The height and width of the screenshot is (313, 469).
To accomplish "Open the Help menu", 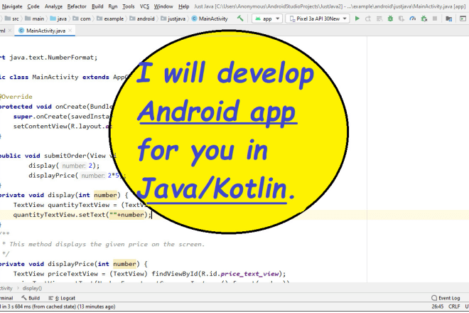I will tap(183, 6).
